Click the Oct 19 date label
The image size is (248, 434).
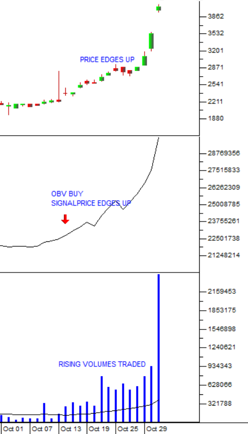click(99, 429)
